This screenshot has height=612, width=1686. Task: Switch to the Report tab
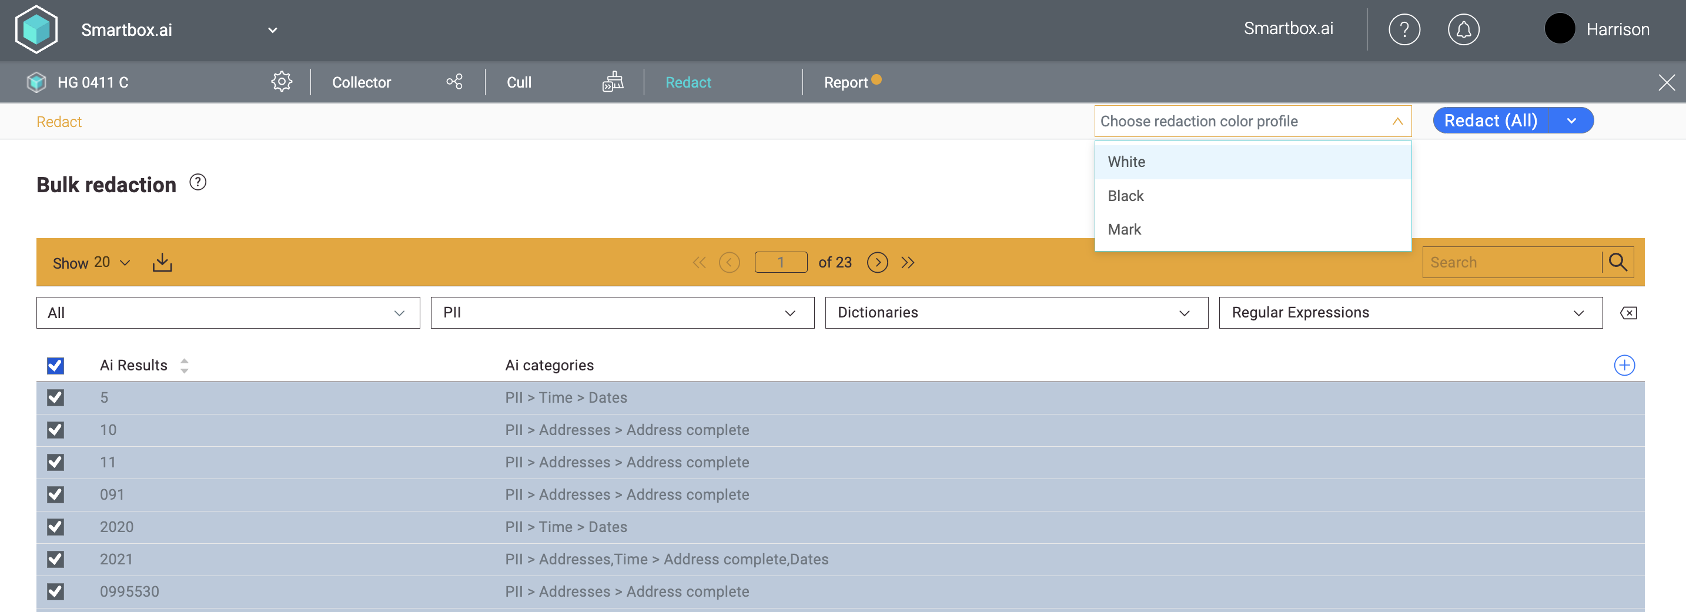(x=845, y=82)
